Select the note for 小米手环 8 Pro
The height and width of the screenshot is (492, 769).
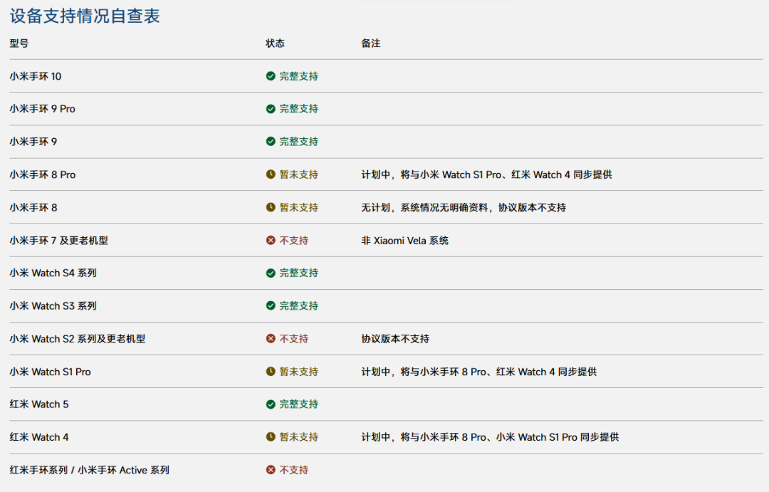486,174
